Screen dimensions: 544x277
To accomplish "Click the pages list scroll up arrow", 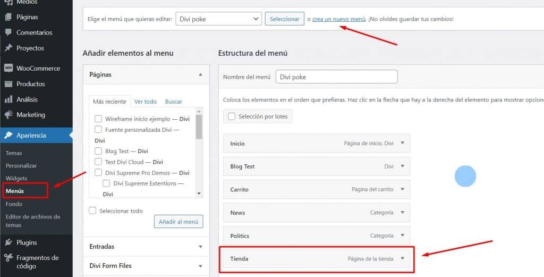I will click(199, 112).
